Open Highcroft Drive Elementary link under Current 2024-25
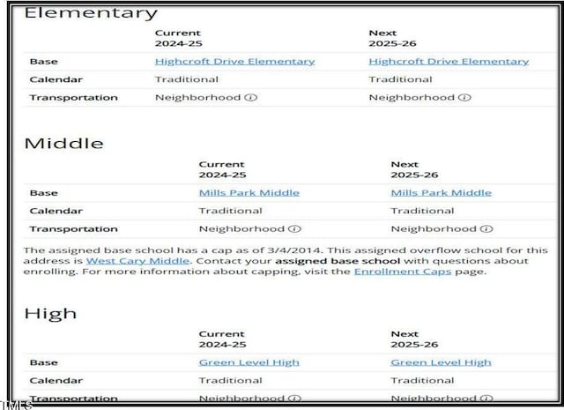The image size is (564, 410). click(235, 62)
